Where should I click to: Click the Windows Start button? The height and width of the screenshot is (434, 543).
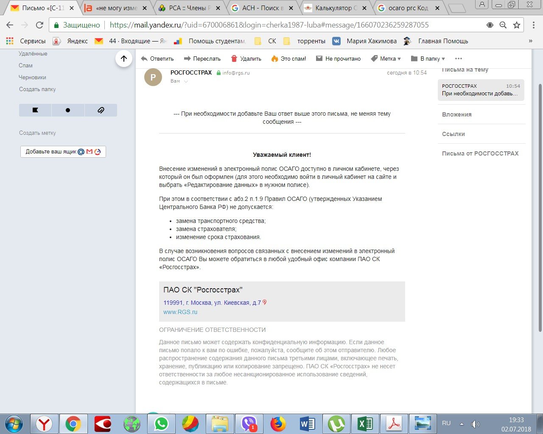(x=14, y=423)
